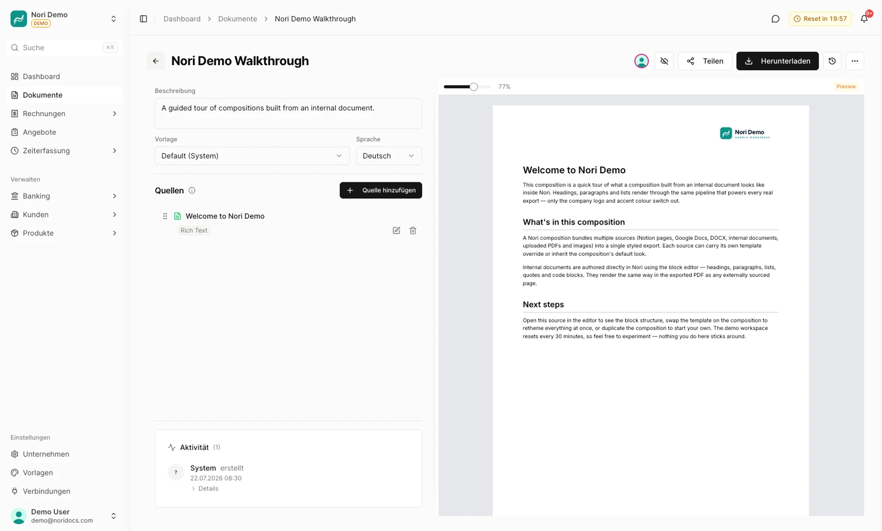Click the Nori Demo Walkthrough title
Screen dimensions: 882x531
click(240, 61)
